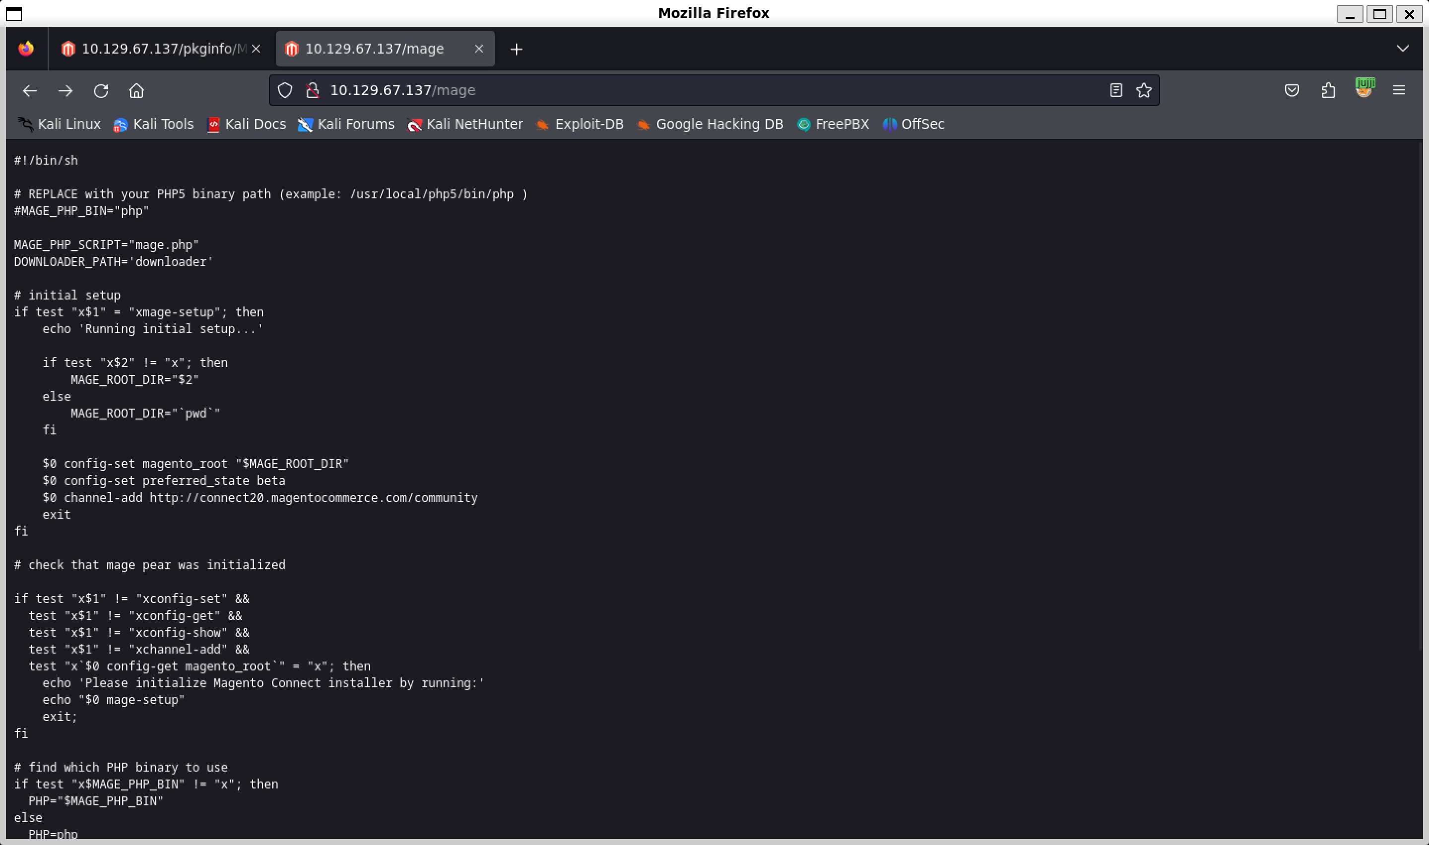The width and height of the screenshot is (1429, 845).
Task: Reload the current page
Action: click(x=101, y=91)
